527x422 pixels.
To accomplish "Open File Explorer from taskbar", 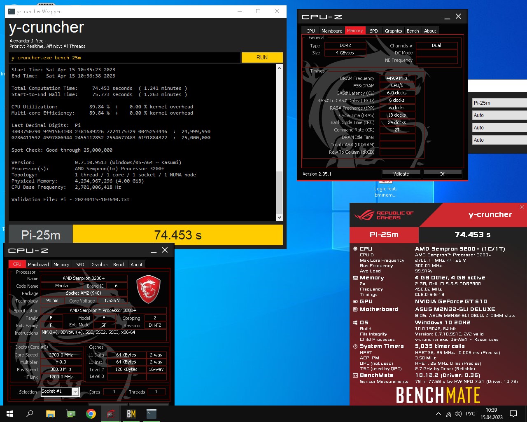I will [x=50, y=414].
